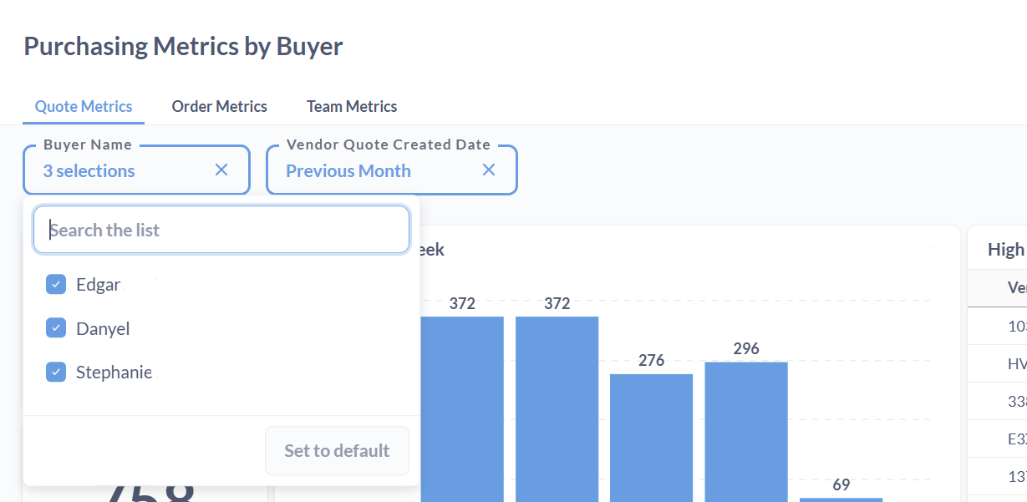Click the chart bar labeled 69

(x=841, y=500)
